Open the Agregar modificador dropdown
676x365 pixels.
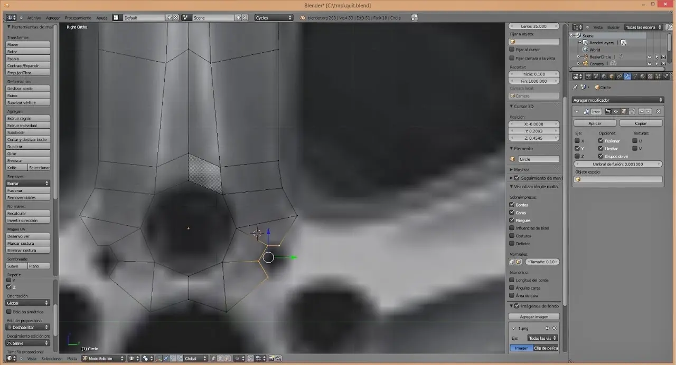tap(618, 100)
